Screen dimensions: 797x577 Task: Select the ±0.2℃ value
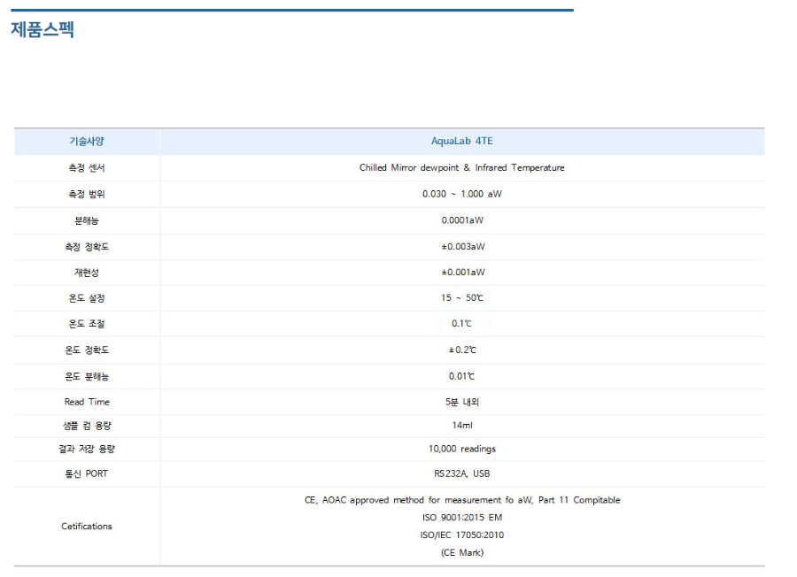[x=462, y=350]
